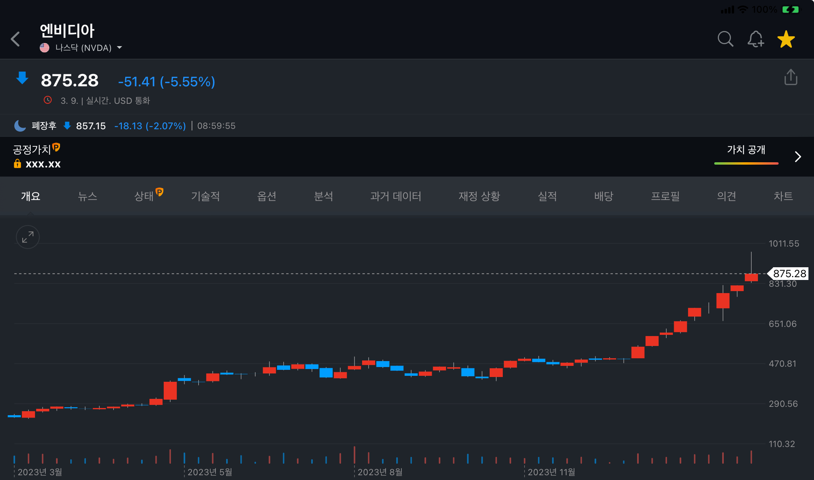Tap the main price 875.28
The width and height of the screenshot is (814, 480).
[70, 80]
